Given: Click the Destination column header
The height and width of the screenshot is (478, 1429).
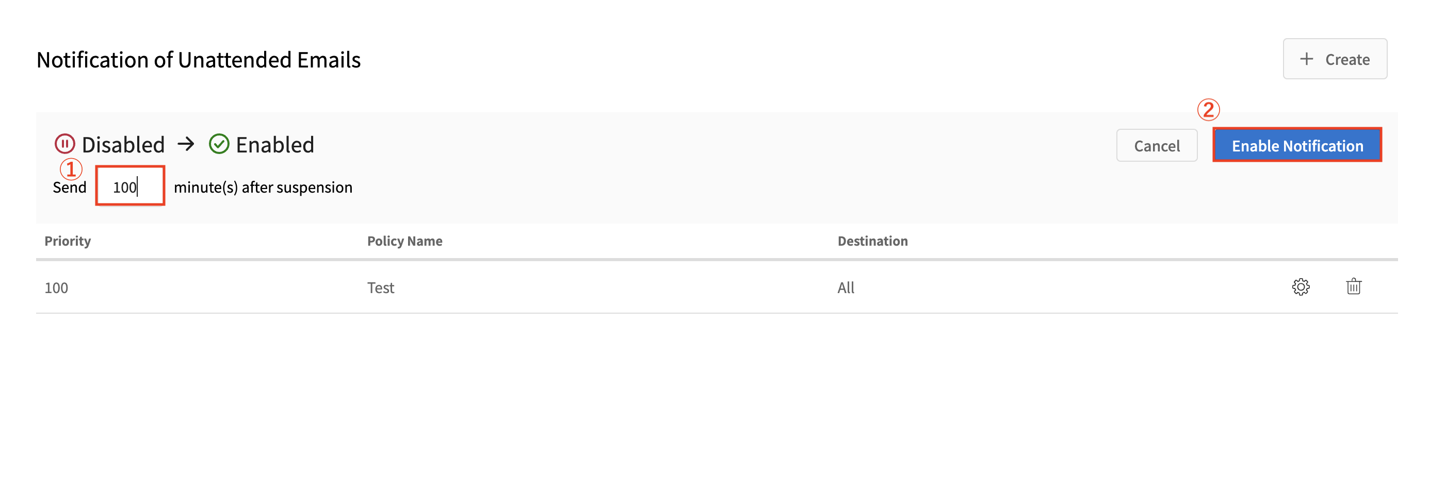Looking at the screenshot, I should click(x=872, y=241).
